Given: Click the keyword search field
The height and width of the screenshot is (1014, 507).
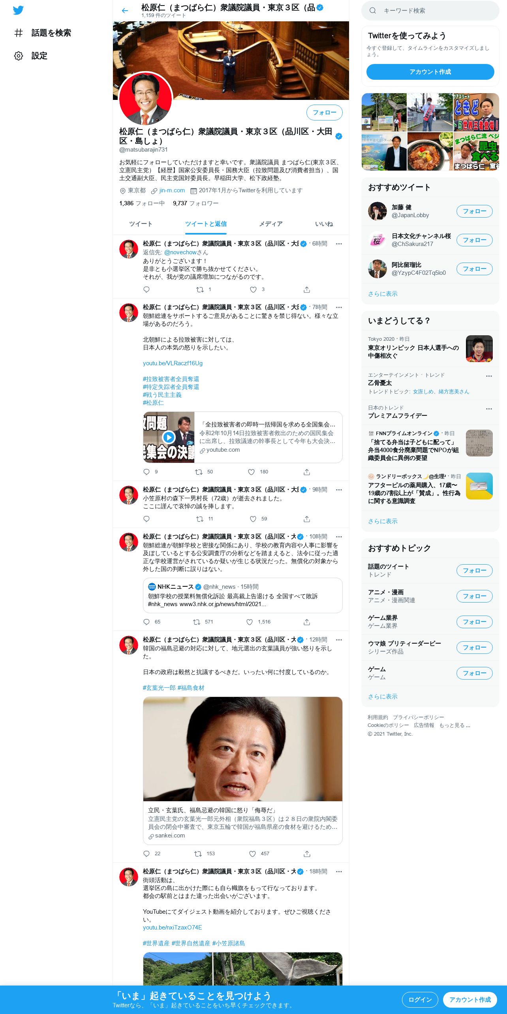Looking at the screenshot, I should click(x=430, y=11).
